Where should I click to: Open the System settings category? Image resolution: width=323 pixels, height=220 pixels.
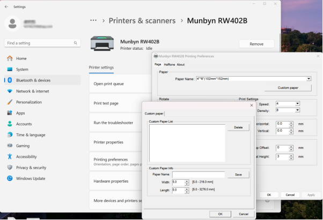(42, 70)
